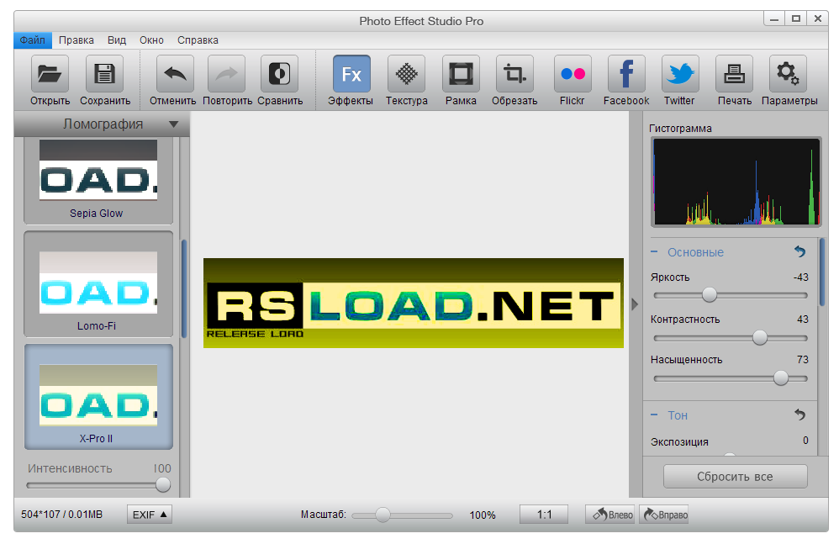Open the Файл menu
Viewport: 839px width, 544px height.
tap(33, 40)
